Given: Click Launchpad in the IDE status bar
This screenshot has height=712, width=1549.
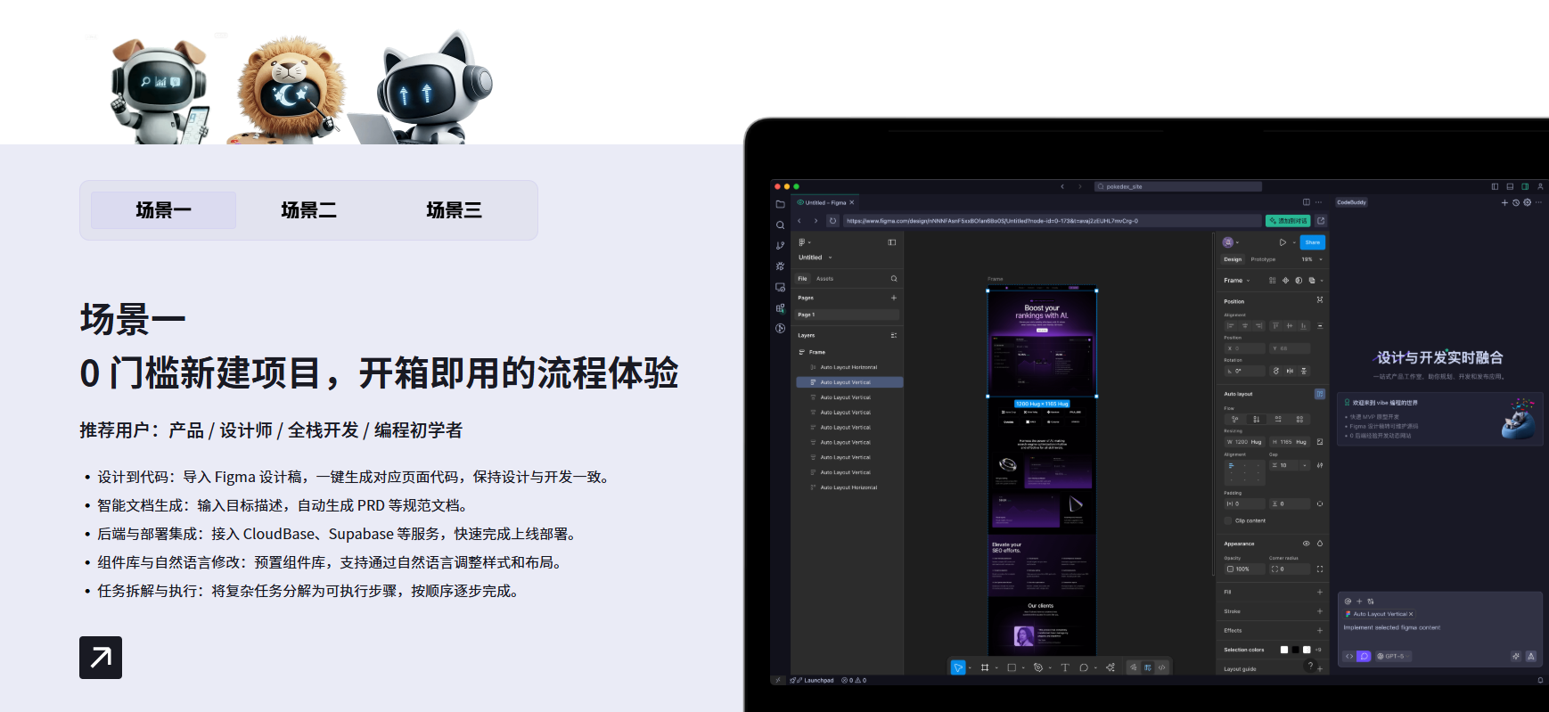Looking at the screenshot, I should click(812, 680).
